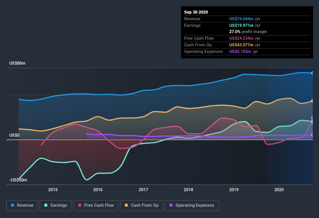Click the US$24.234m free cash flow value
The width and height of the screenshot is (319, 218).
[x=241, y=38]
